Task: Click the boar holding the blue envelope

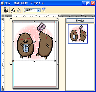Action: (26, 45)
